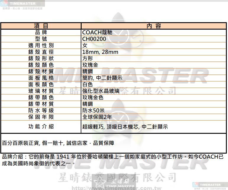The height and width of the screenshot is (190, 228).
Task: Select case shape value 方形
Action: pos(88,58)
